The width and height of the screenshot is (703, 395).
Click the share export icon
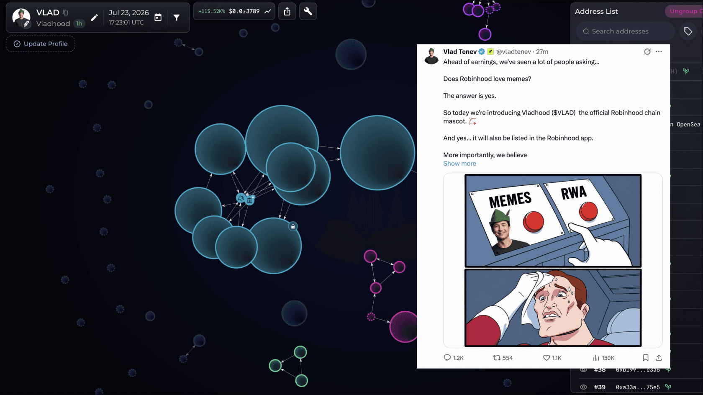pos(287,11)
